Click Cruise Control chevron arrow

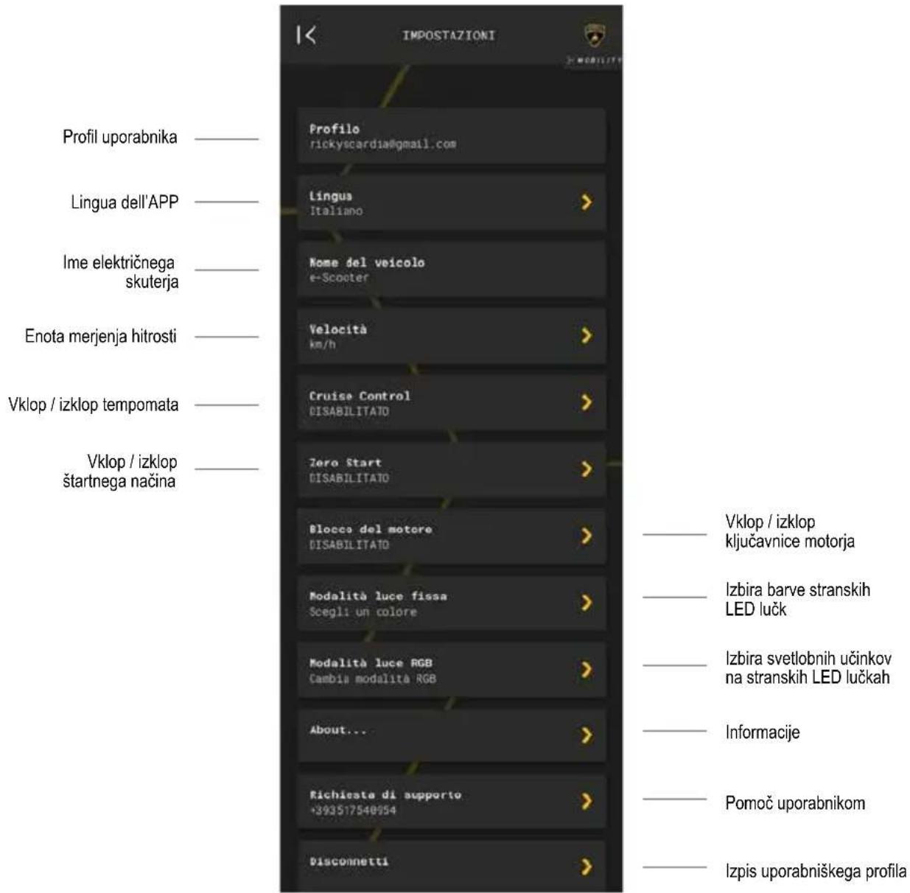[587, 402]
